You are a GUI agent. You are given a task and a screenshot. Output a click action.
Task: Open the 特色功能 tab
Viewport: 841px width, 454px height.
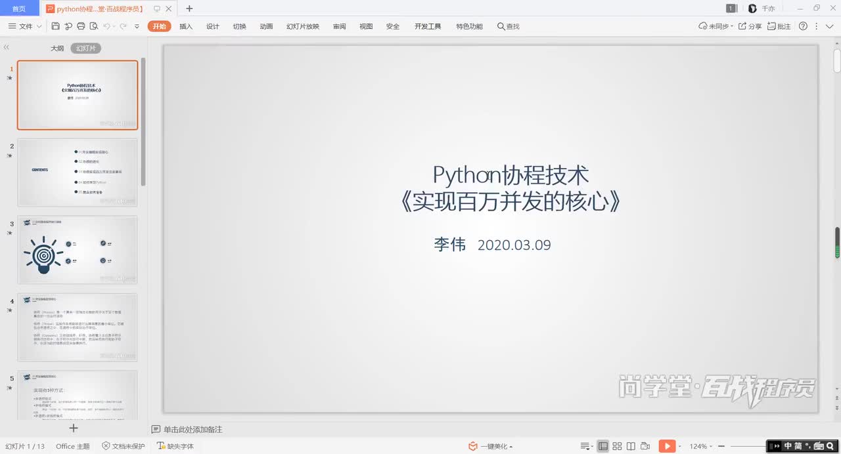point(469,26)
